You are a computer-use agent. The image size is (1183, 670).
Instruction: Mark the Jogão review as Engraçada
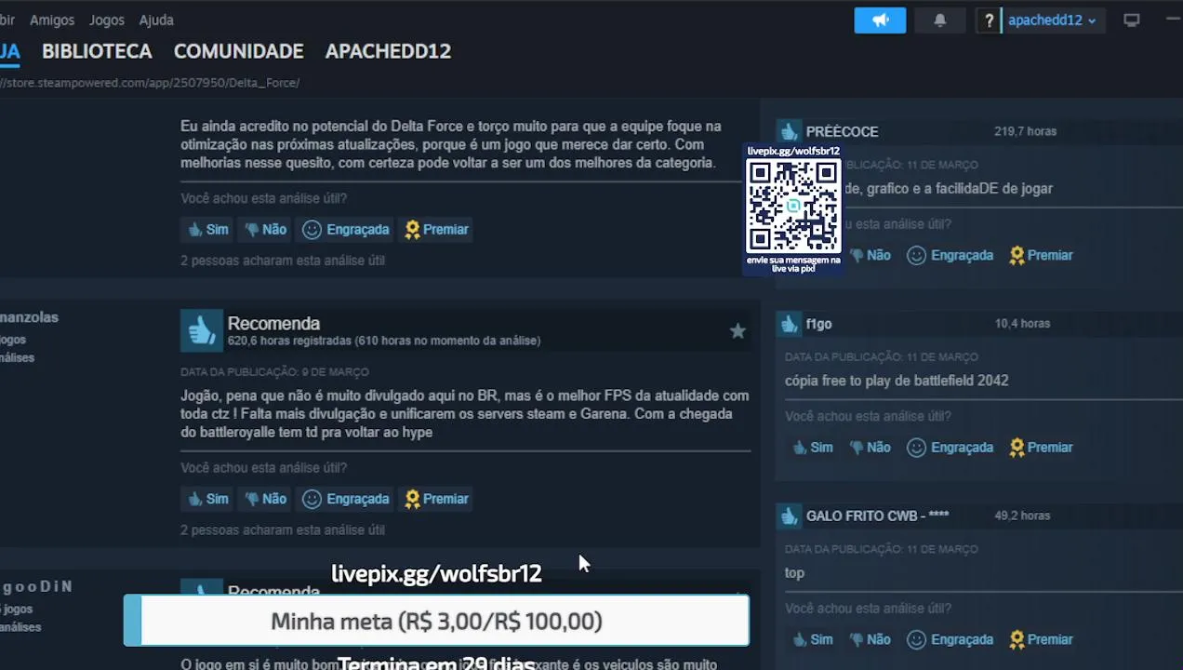point(346,499)
